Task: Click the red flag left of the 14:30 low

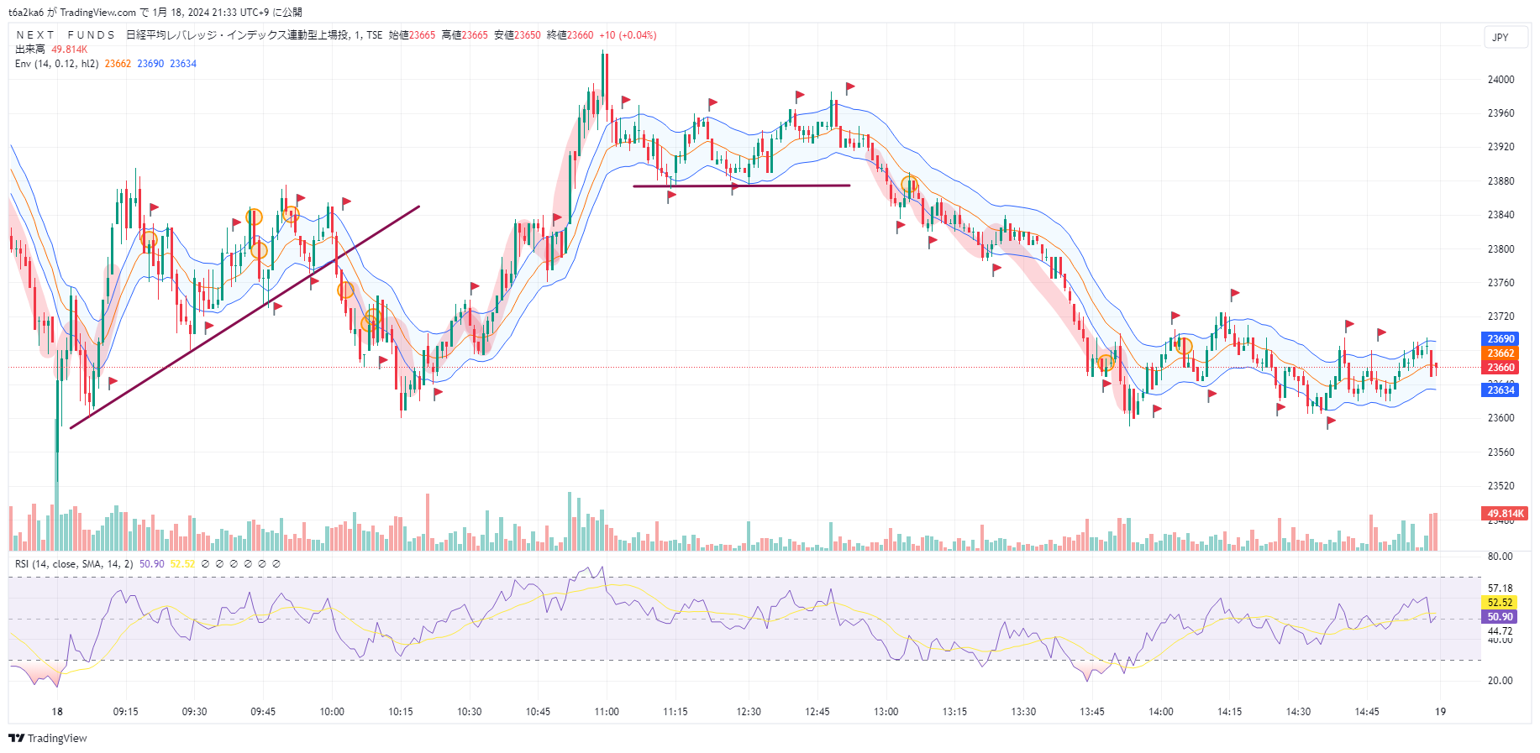Action: 1280,408
